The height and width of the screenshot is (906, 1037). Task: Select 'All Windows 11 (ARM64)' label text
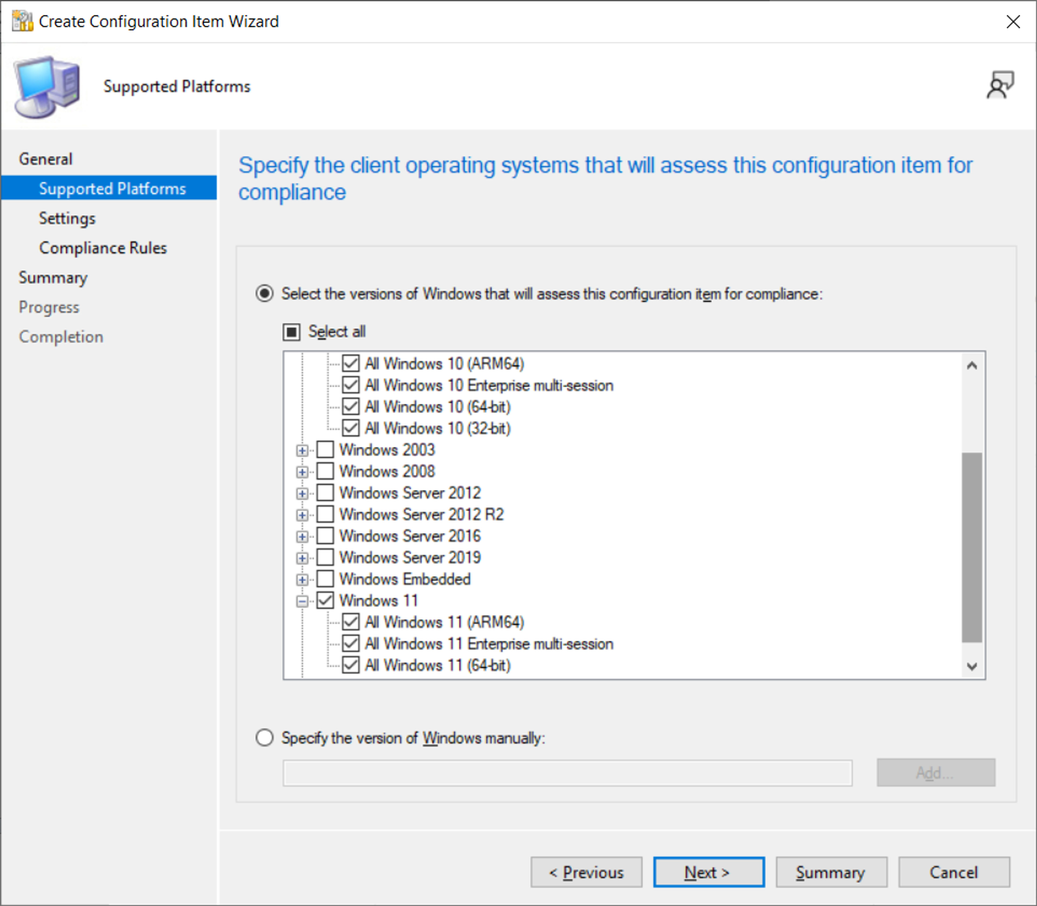point(444,622)
